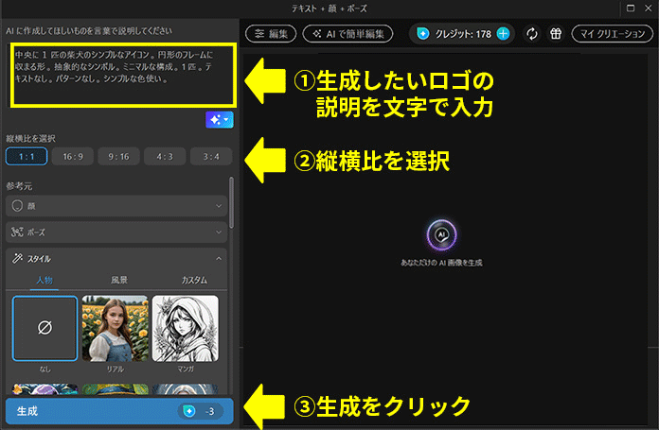This screenshot has width=659, height=430.
Task: Click the クレジット: 178 credit counter
Action: 463,34
